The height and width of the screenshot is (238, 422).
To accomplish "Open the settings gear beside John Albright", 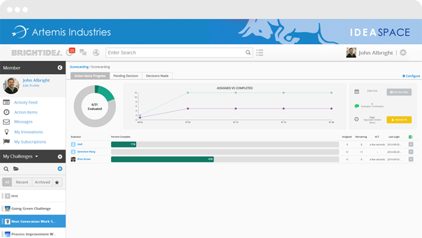I will point(403,53).
